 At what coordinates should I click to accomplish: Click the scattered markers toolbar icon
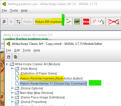click(x=98, y=22)
